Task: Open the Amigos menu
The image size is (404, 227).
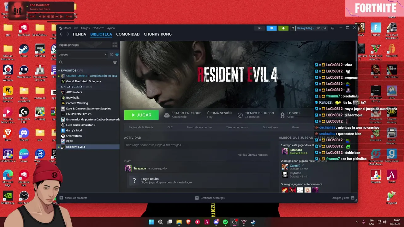Action: (85, 28)
